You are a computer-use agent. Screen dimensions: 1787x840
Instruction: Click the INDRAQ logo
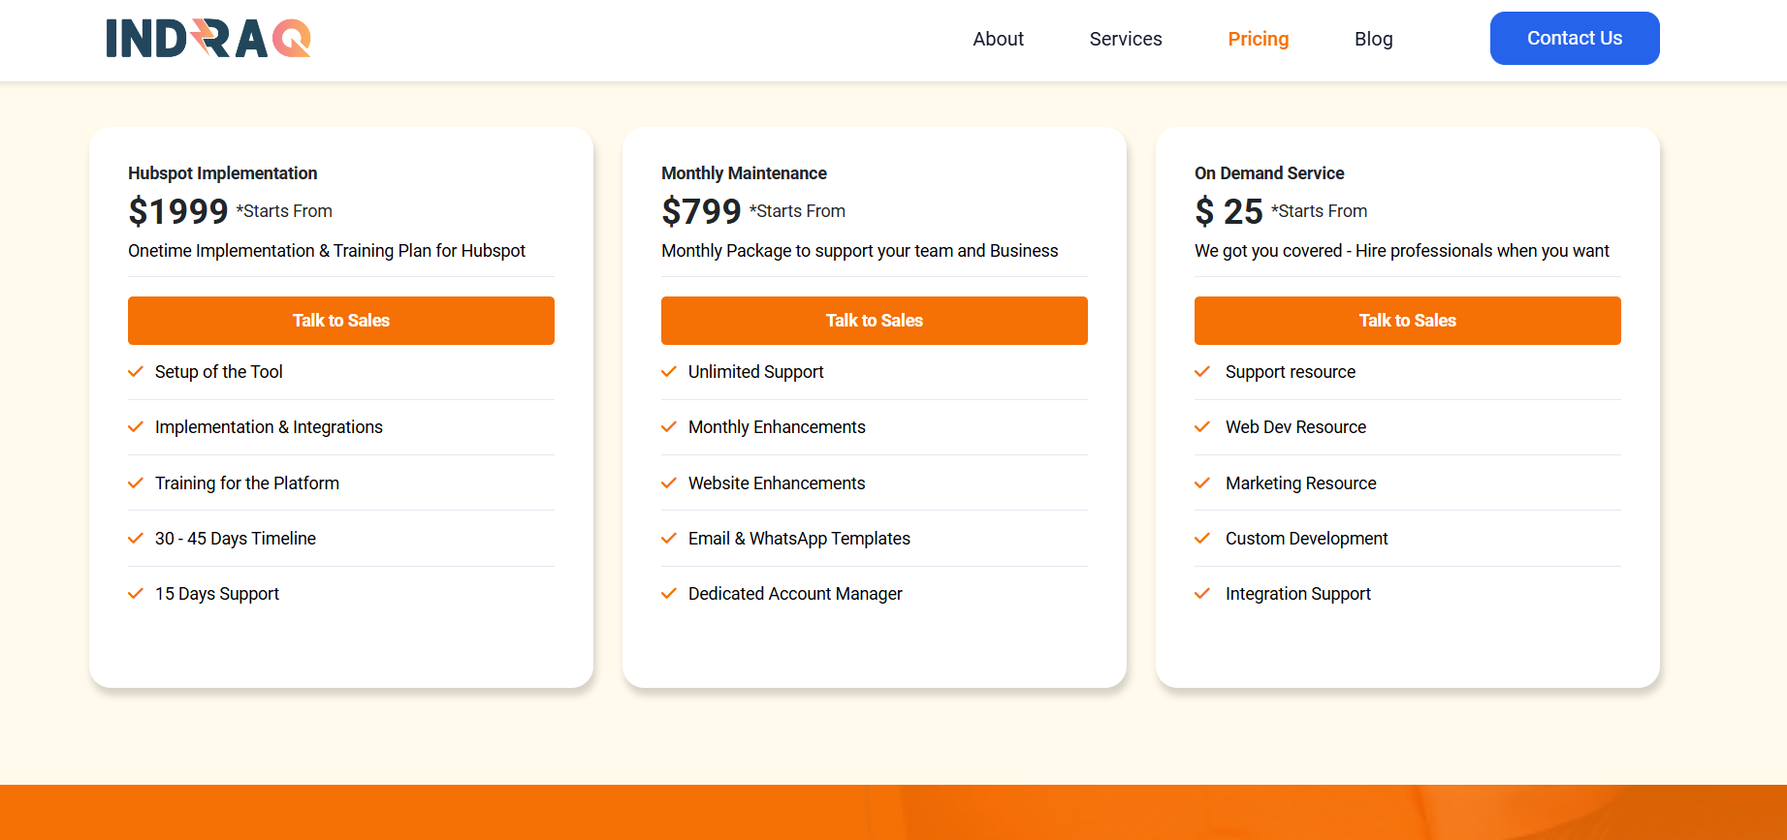(x=208, y=39)
